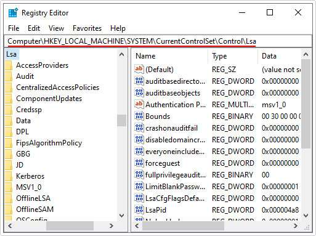This screenshot has width=316, height=236.
Task: Click tree pane scroll up arrow
Action: click(x=122, y=54)
